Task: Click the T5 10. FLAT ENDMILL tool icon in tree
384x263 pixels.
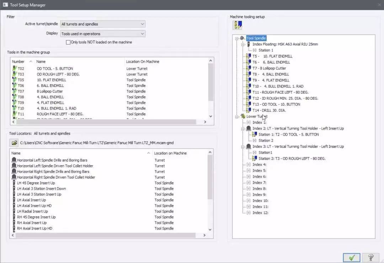Action: coord(249,56)
